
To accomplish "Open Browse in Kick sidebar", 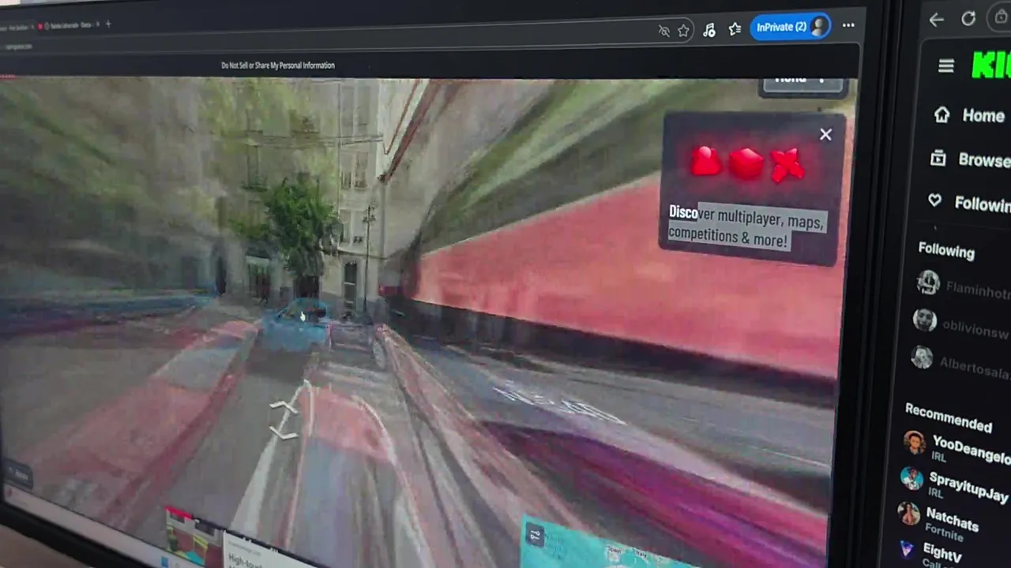I will coord(969,159).
